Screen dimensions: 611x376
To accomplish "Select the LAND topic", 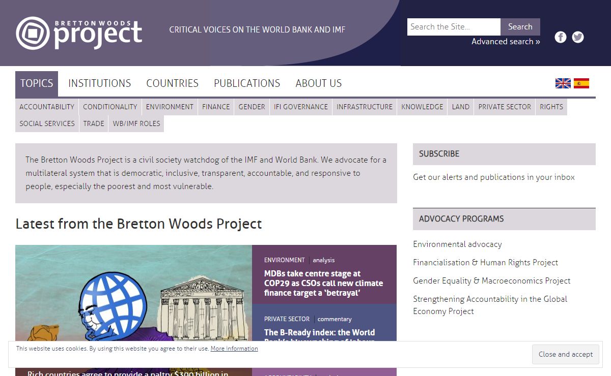I will [x=461, y=107].
